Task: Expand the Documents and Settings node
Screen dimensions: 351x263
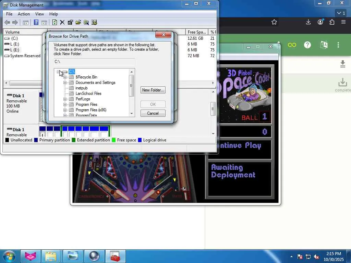Action: [65, 83]
